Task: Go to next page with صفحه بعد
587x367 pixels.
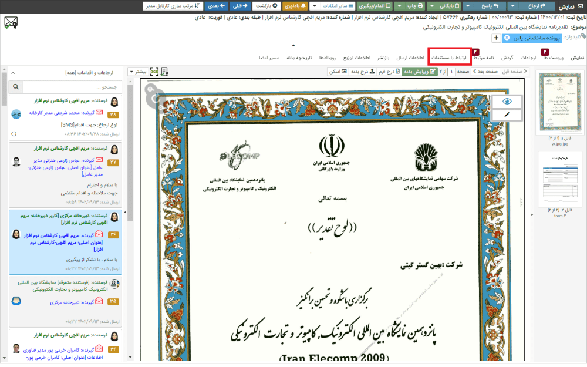Action: pyautogui.click(x=486, y=71)
